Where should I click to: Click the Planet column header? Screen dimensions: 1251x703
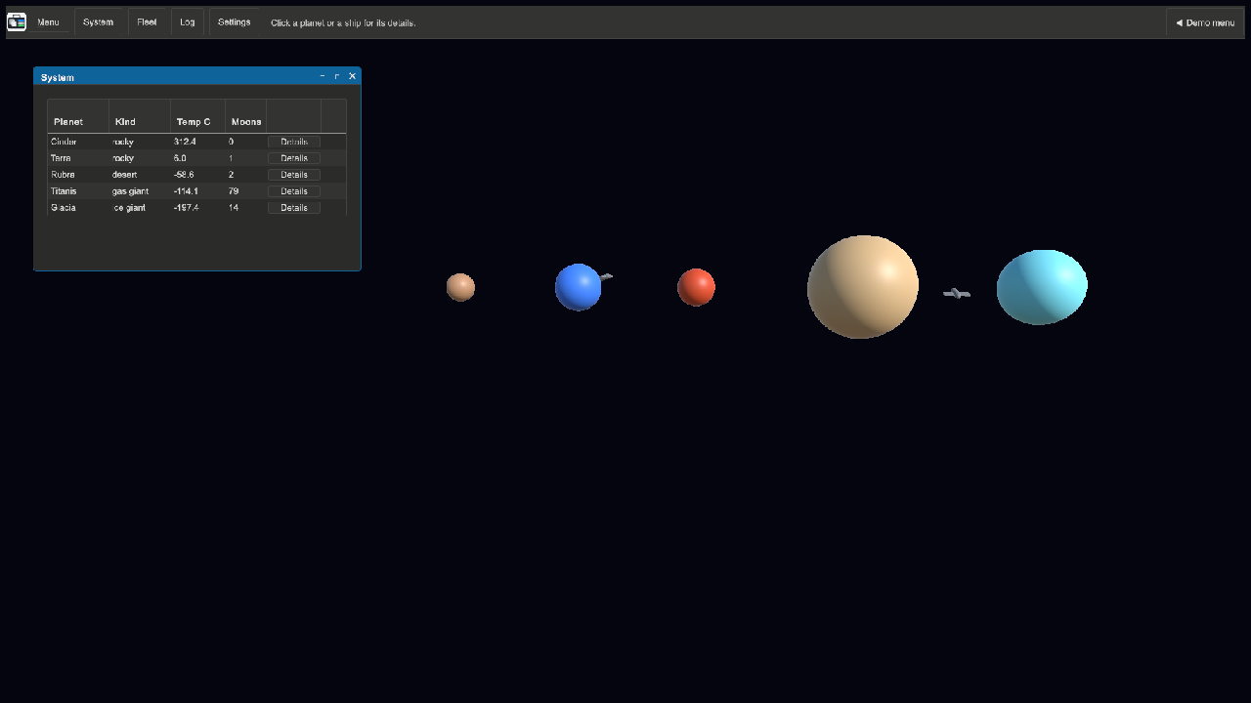pyautogui.click(x=78, y=117)
